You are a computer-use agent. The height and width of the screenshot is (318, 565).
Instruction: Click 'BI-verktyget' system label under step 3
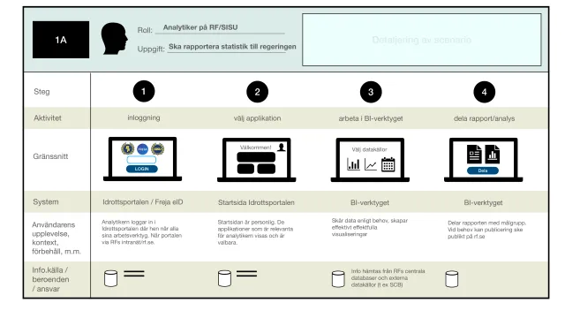coord(370,202)
